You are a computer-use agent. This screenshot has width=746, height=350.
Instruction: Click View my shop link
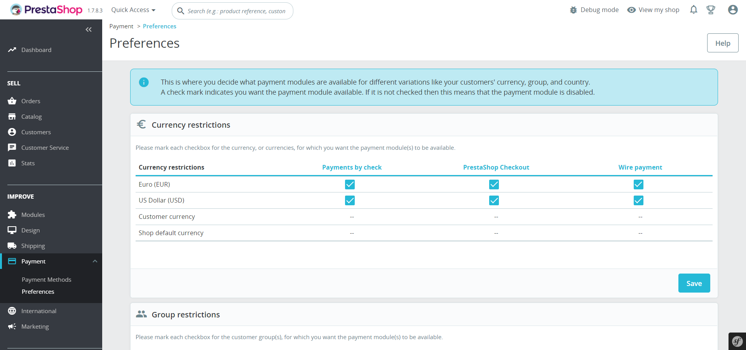click(654, 10)
